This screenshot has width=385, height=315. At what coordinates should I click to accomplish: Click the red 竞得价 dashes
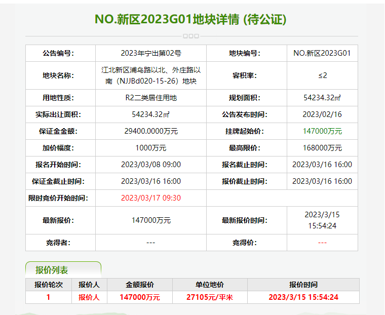tap(322, 243)
